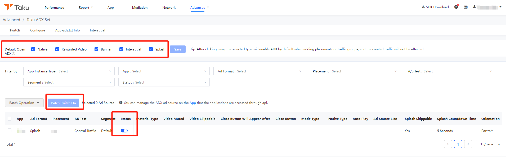Open the Placement filter dropdown
This screenshot has height=157, width=506.
click(354, 71)
